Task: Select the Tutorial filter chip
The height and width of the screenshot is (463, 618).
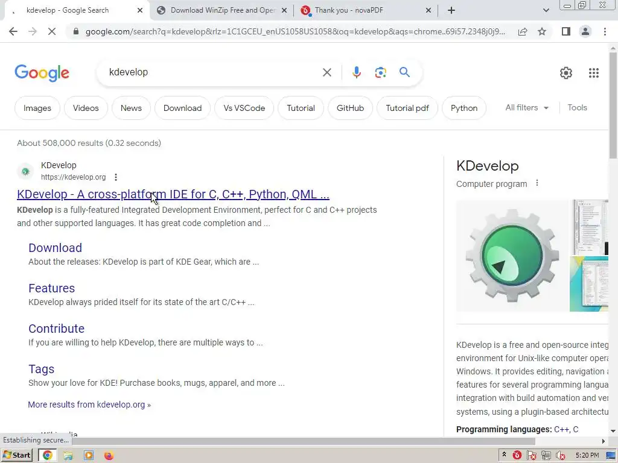Action: click(x=301, y=108)
